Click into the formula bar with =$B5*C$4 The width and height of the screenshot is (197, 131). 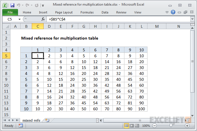[118, 19]
